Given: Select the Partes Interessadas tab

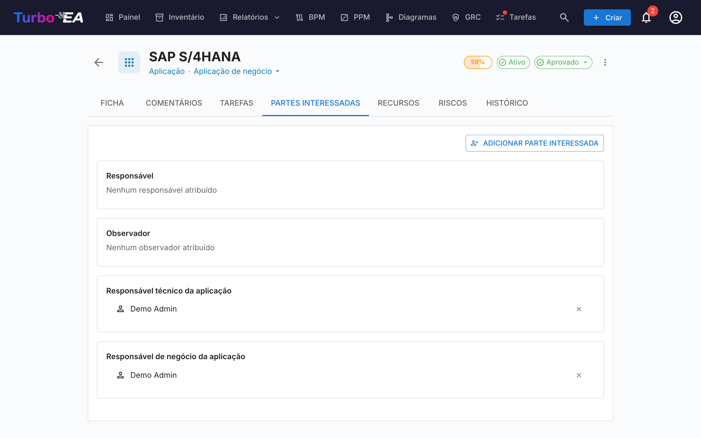Looking at the screenshot, I should coord(315,103).
